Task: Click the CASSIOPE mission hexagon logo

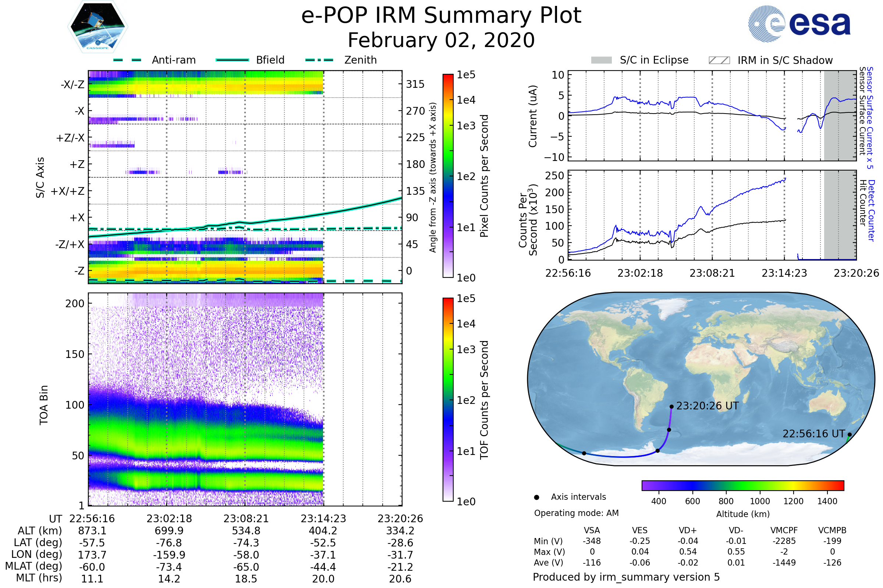Action: pyautogui.click(x=97, y=27)
